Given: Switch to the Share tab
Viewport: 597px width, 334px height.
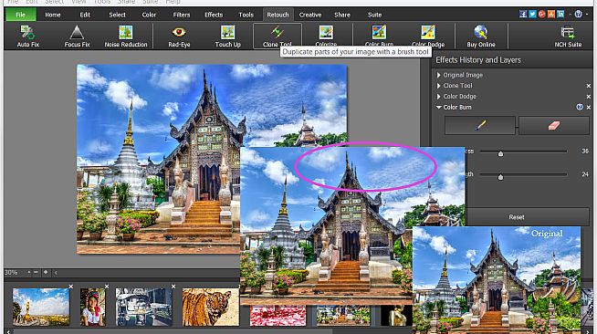Looking at the screenshot, I should (342, 15).
